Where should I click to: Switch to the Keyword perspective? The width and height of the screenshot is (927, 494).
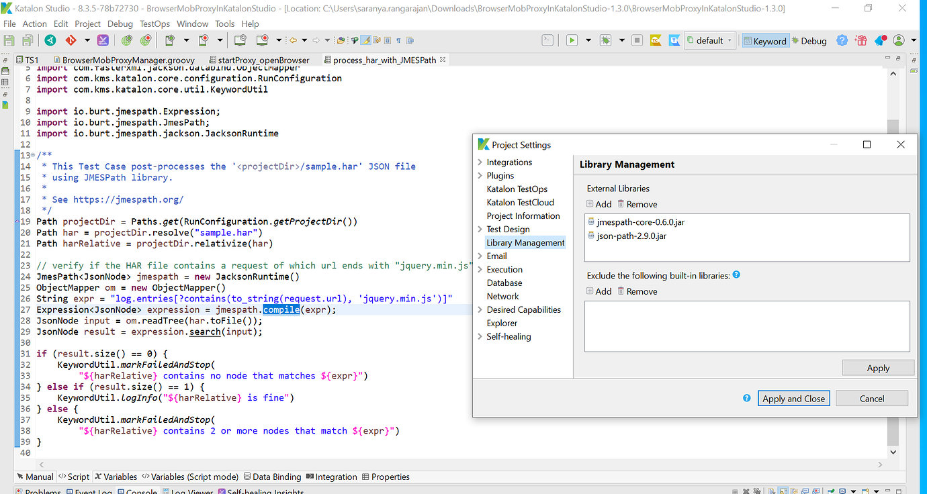[765, 40]
